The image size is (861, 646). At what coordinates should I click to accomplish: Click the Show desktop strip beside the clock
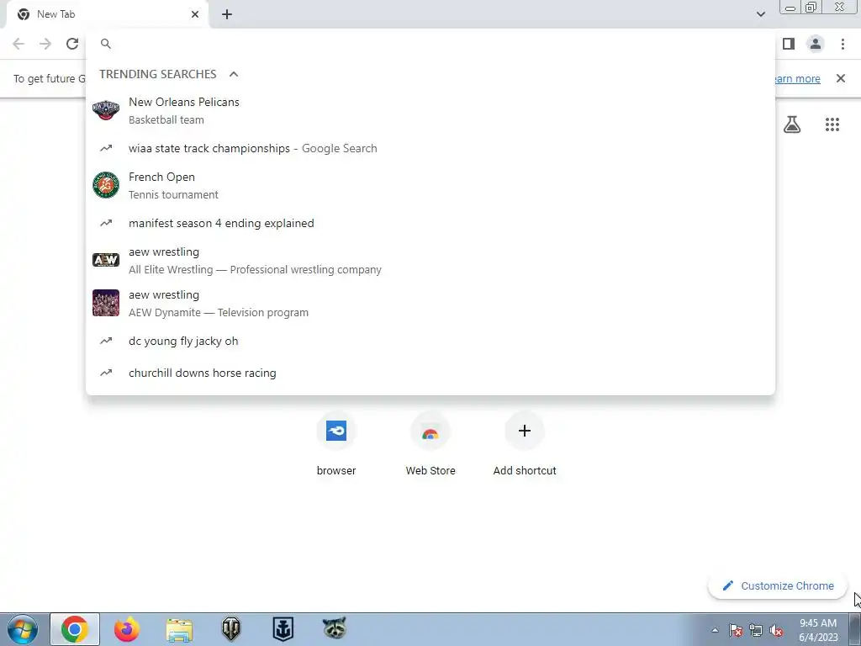point(855,630)
